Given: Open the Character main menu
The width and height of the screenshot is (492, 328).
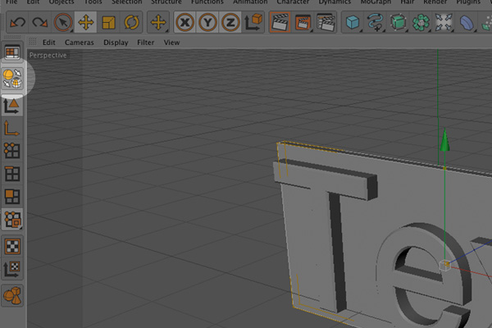Looking at the screenshot, I should point(293,2).
